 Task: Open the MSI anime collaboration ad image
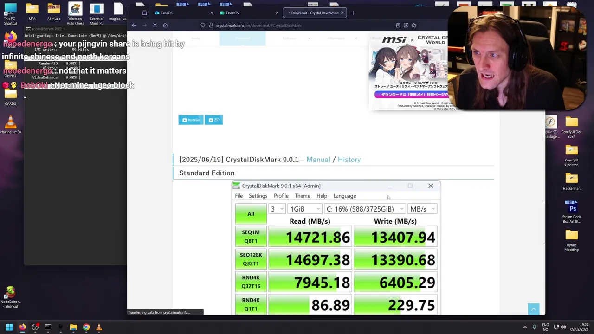point(408,72)
